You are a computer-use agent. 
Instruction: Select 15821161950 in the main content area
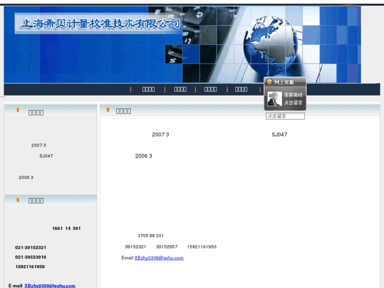[202, 247]
